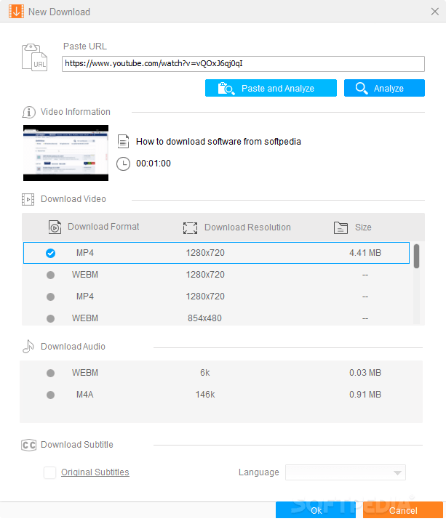Click the video title document icon
This screenshot has width=446, height=524.
point(123,142)
